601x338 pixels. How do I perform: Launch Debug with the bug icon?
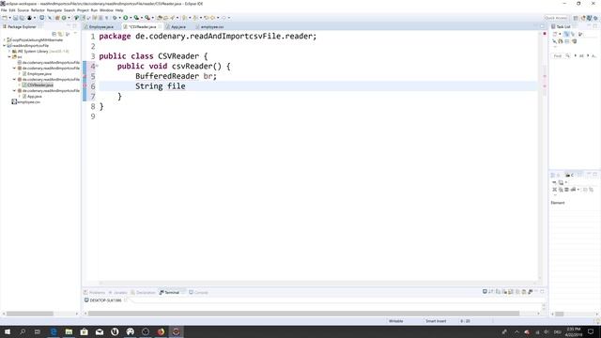[x=115, y=18]
